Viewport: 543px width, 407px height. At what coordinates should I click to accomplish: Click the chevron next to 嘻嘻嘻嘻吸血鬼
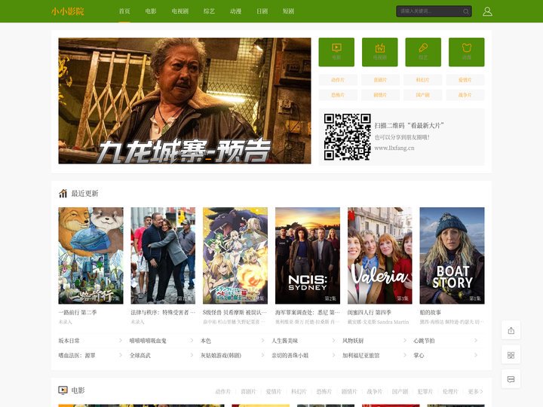(x=192, y=341)
